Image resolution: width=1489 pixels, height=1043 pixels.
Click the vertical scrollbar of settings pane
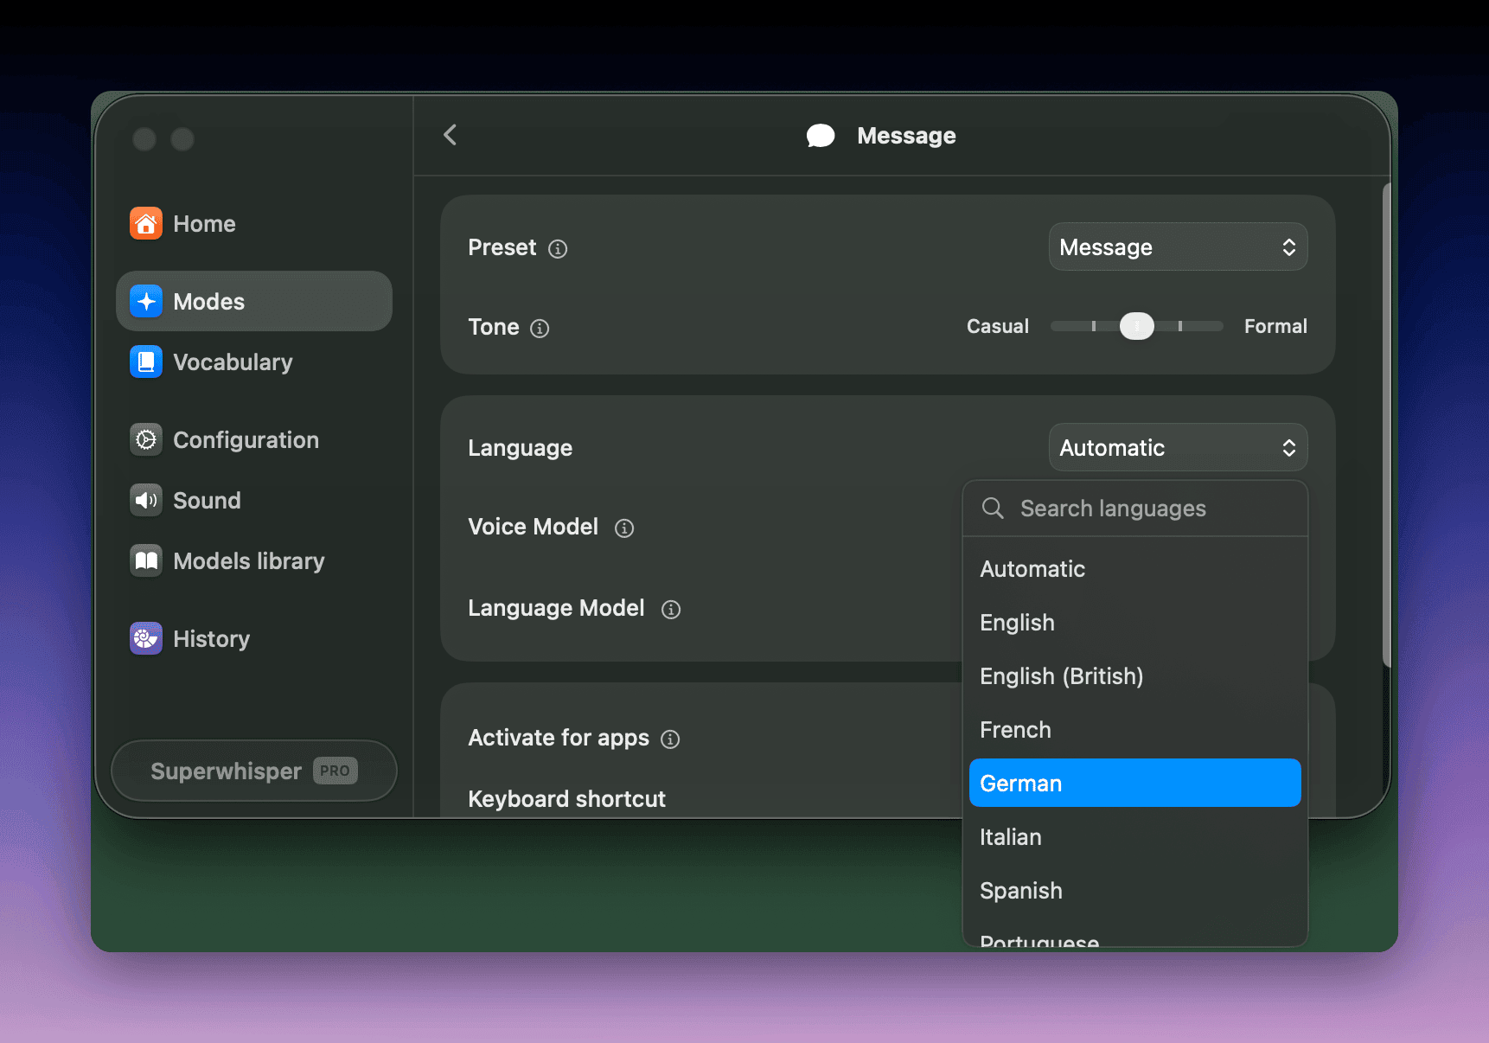pos(1386,424)
